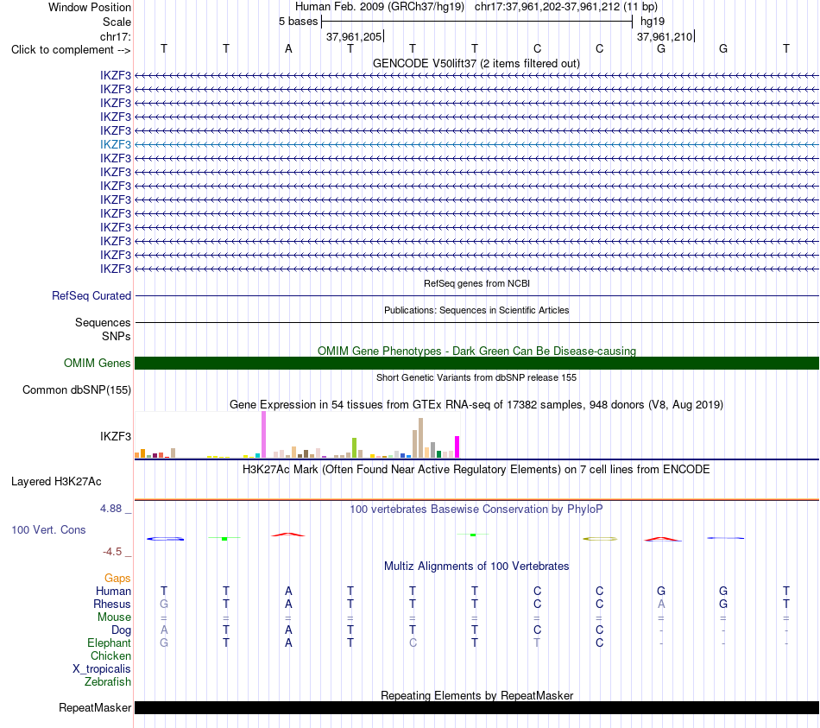Click the 100 Vert. Cons label
Screen dimensions: 820x728
click(x=48, y=529)
